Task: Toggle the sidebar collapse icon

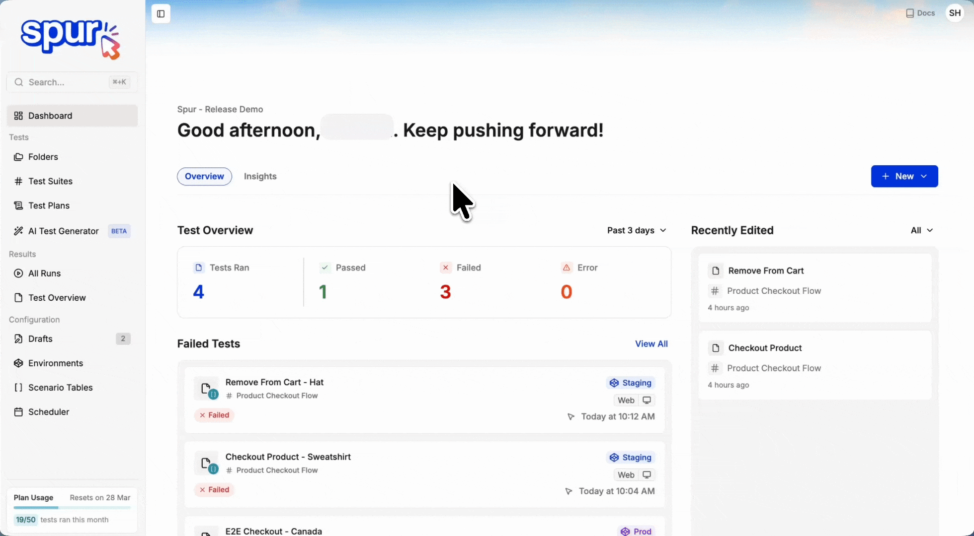Action: coord(161,14)
